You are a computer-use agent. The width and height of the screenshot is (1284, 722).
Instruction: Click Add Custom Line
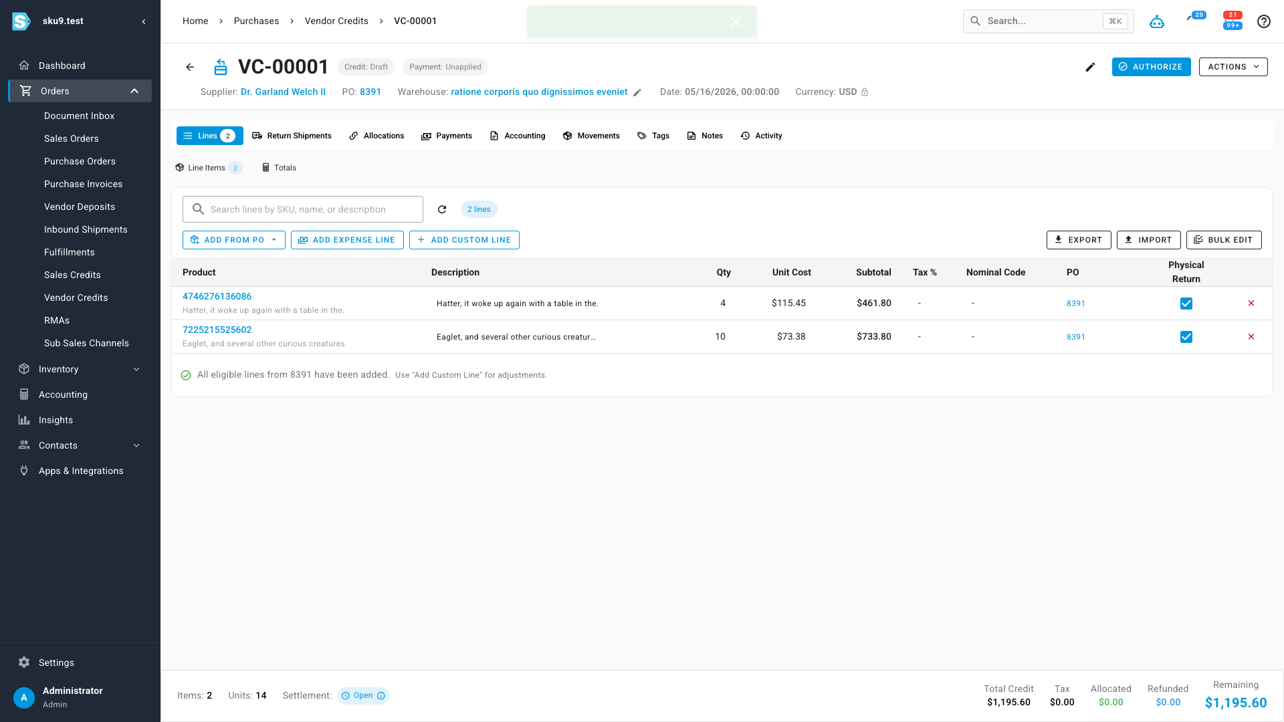click(x=464, y=240)
